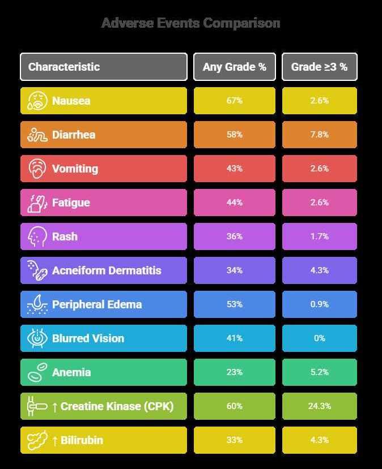Click the nauseated face icon beside Nausea
Viewport: 382px width, 469px height.
[x=37, y=101]
